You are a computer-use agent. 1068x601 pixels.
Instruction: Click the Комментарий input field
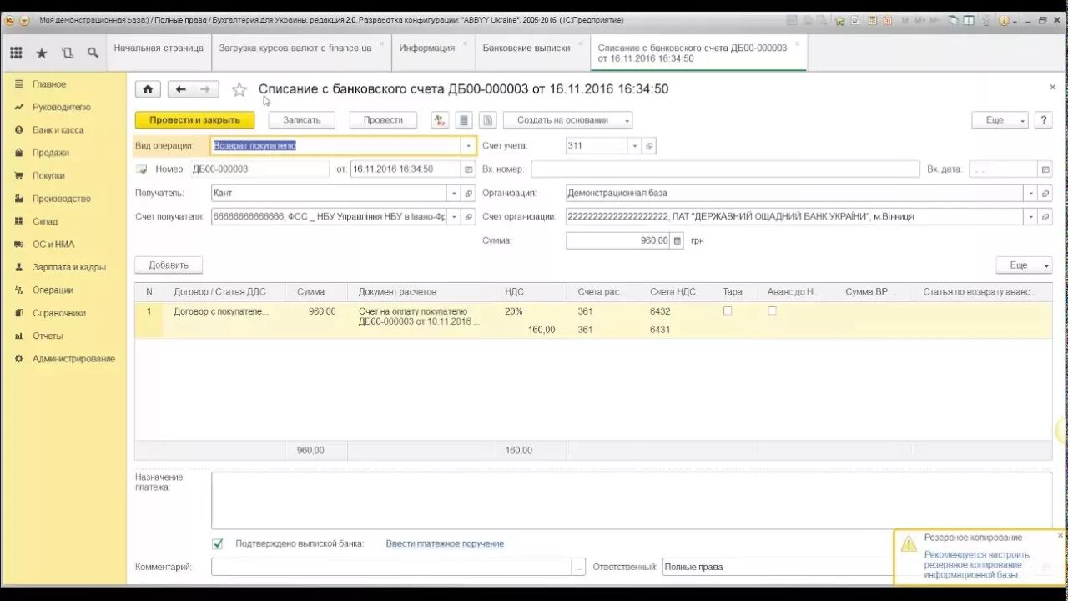pyautogui.click(x=391, y=567)
